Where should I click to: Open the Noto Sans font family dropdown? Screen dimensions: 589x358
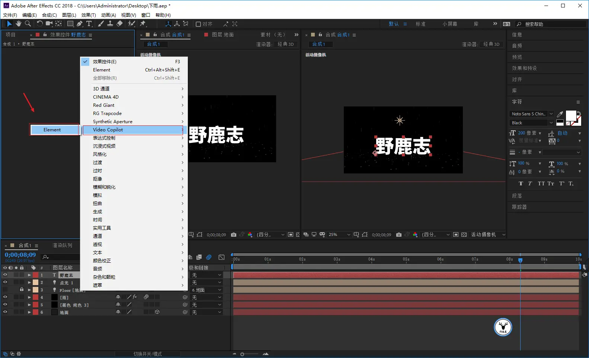click(532, 114)
